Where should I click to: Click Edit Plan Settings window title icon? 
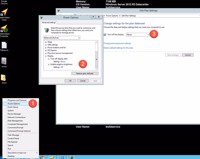tap(58, 11)
